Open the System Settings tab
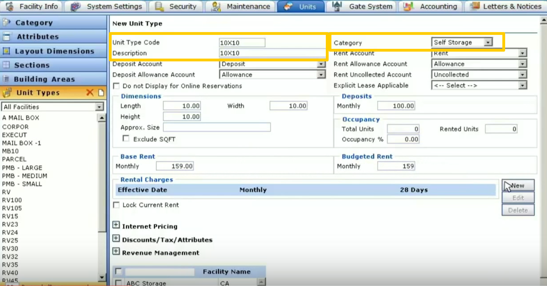The width and height of the screenshot is (547, 286). tap(106, 6)
